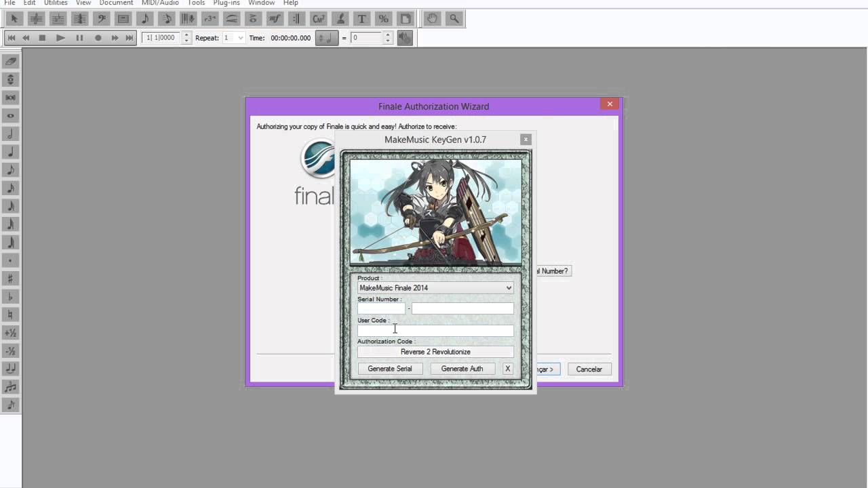This screenshot has height=488, width=868.
Task: Open the Utilities menu
Action: (56, 3)
